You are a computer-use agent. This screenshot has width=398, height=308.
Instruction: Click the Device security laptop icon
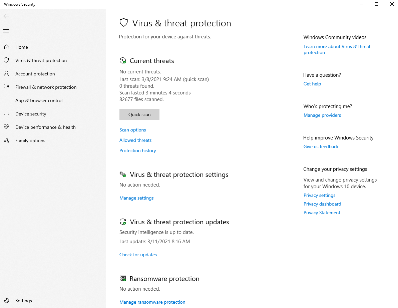(x=6, y=113)
